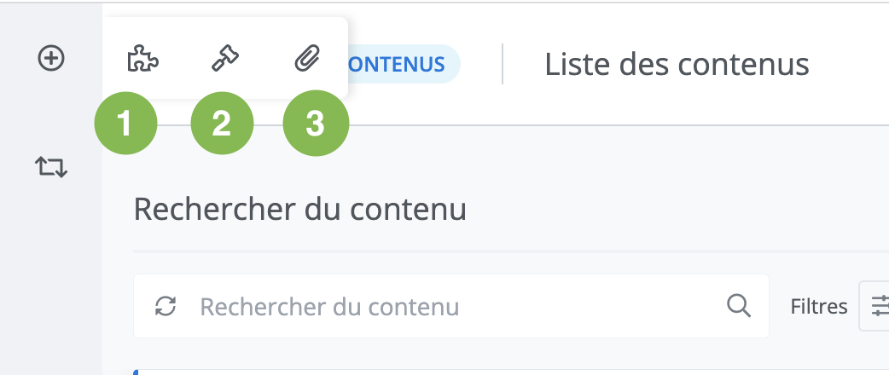Click the green badge numbered 3
Viewport: 889px width, 375px height.
(x=316, y=124)
